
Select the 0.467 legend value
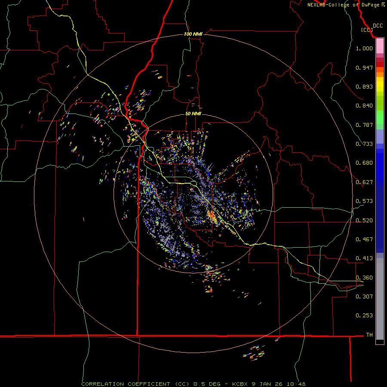click(x=364, y=240)
